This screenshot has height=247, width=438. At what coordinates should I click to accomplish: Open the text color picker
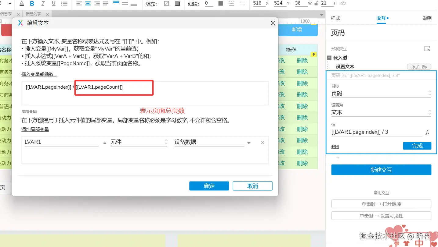coord(22,4)
